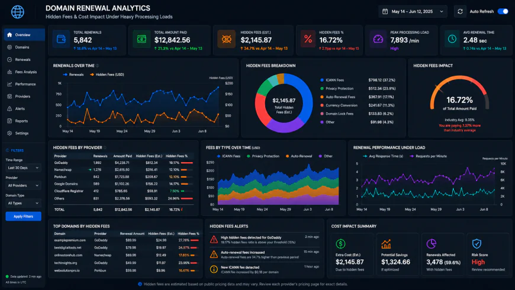Open the May 14 – Jun 12, 2025 date range dropdown
This screenshot has width=515, height=290.
pyautogui.click(x=413, y=11)
